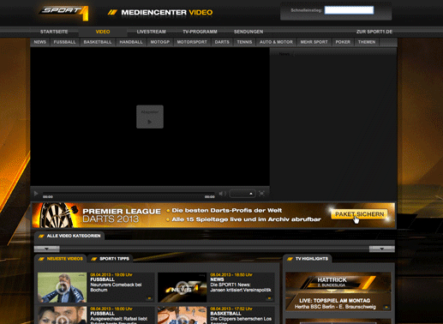
Task: Select the Auto & Motor category tab
Action: pyautogui.click(x=276, y=42)
